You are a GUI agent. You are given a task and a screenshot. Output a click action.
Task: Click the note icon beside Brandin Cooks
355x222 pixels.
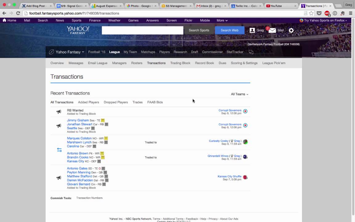tap(103, 157)
